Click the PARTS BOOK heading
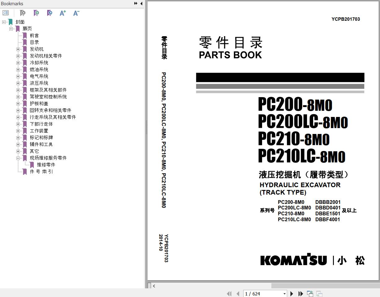Viewport: 380px width, 297px height. point(231,55)
